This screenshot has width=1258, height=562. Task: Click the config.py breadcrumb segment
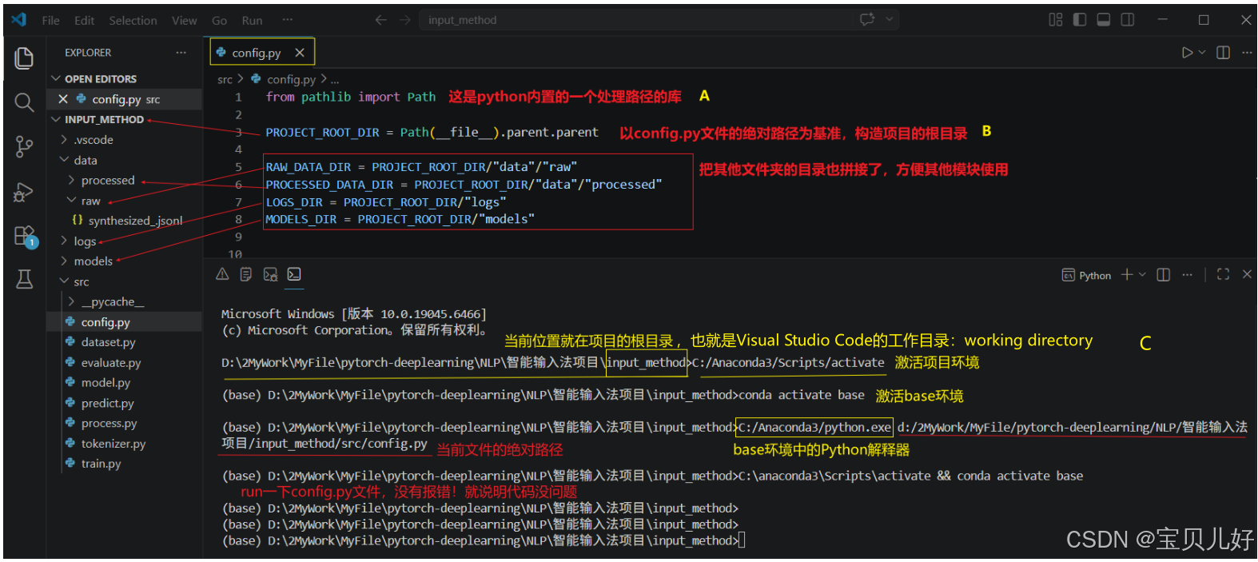point(291,79)
